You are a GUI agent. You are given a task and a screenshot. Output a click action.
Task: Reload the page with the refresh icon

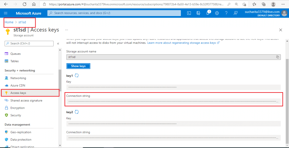(25, 4)
